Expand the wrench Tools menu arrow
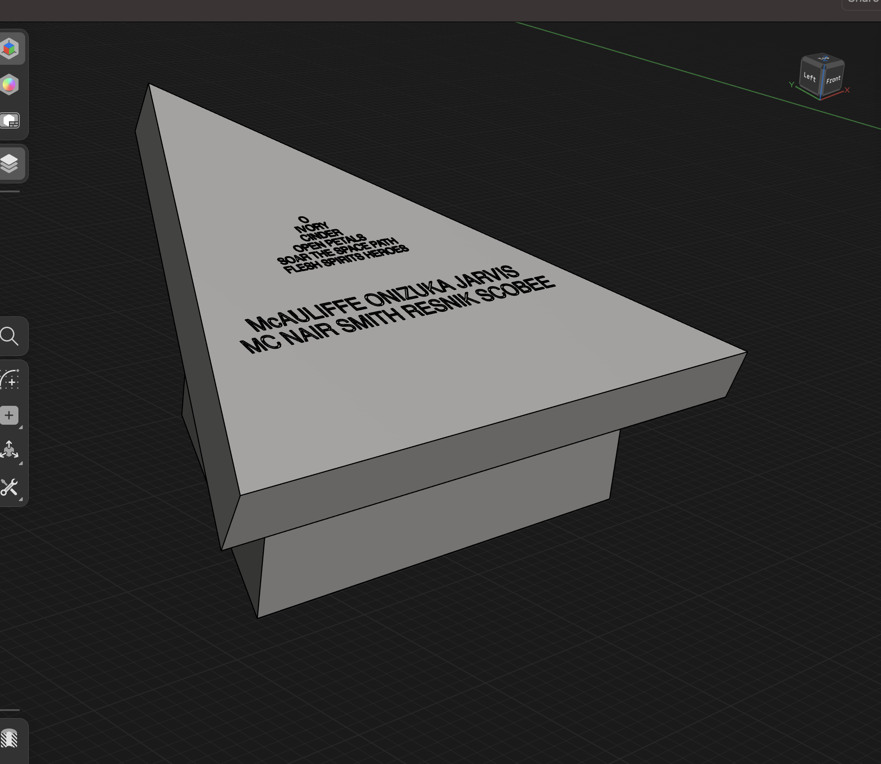Image resolution: width=881 pixels, height=764 pixels. coord(21,499)
